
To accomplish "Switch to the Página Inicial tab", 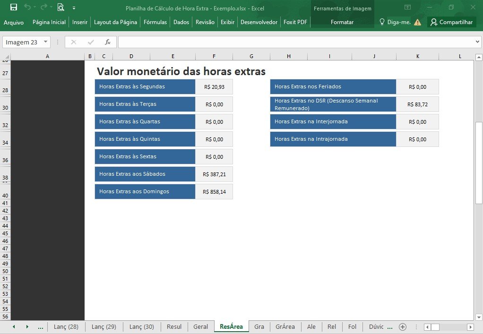I will point(49,22).
